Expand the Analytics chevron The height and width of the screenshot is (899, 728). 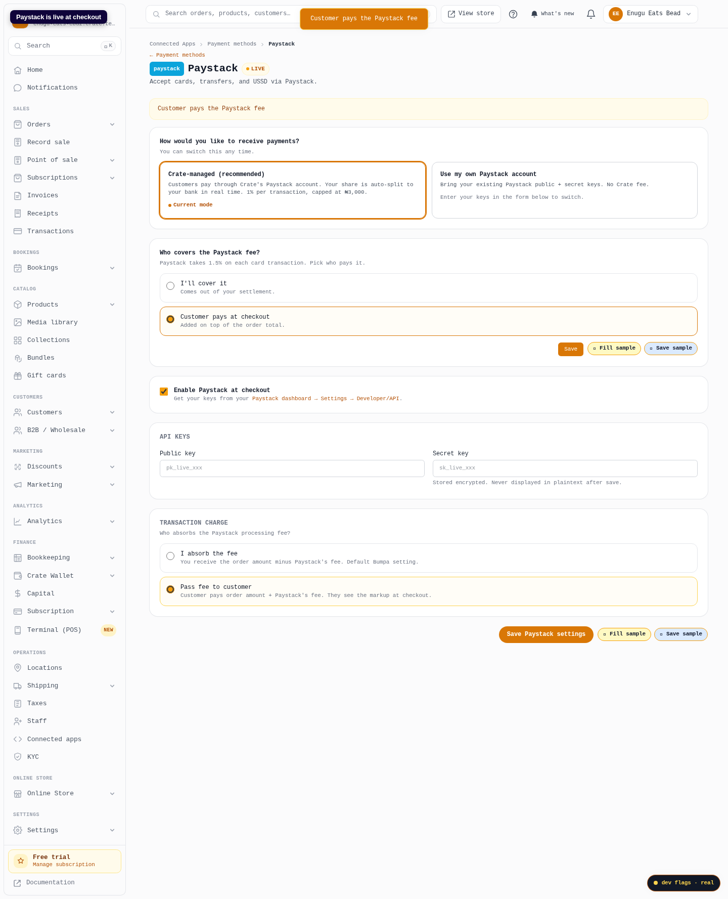[x=112, y=522]
